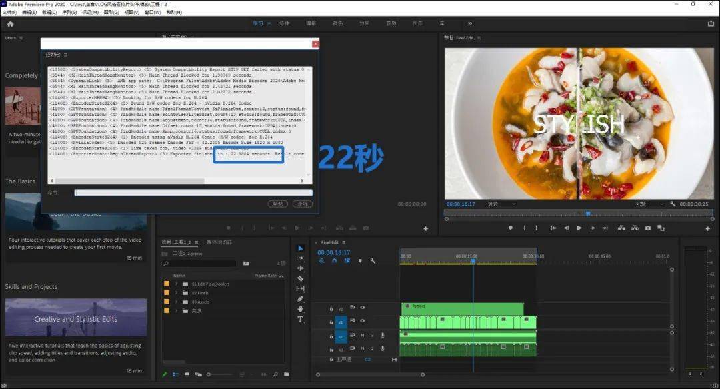Open Program monitor wrench settings

[x=673, y=204]
